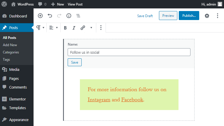Screen dimensions: 224x126
Task: Click the Add block plus icon
Action: 40,16
